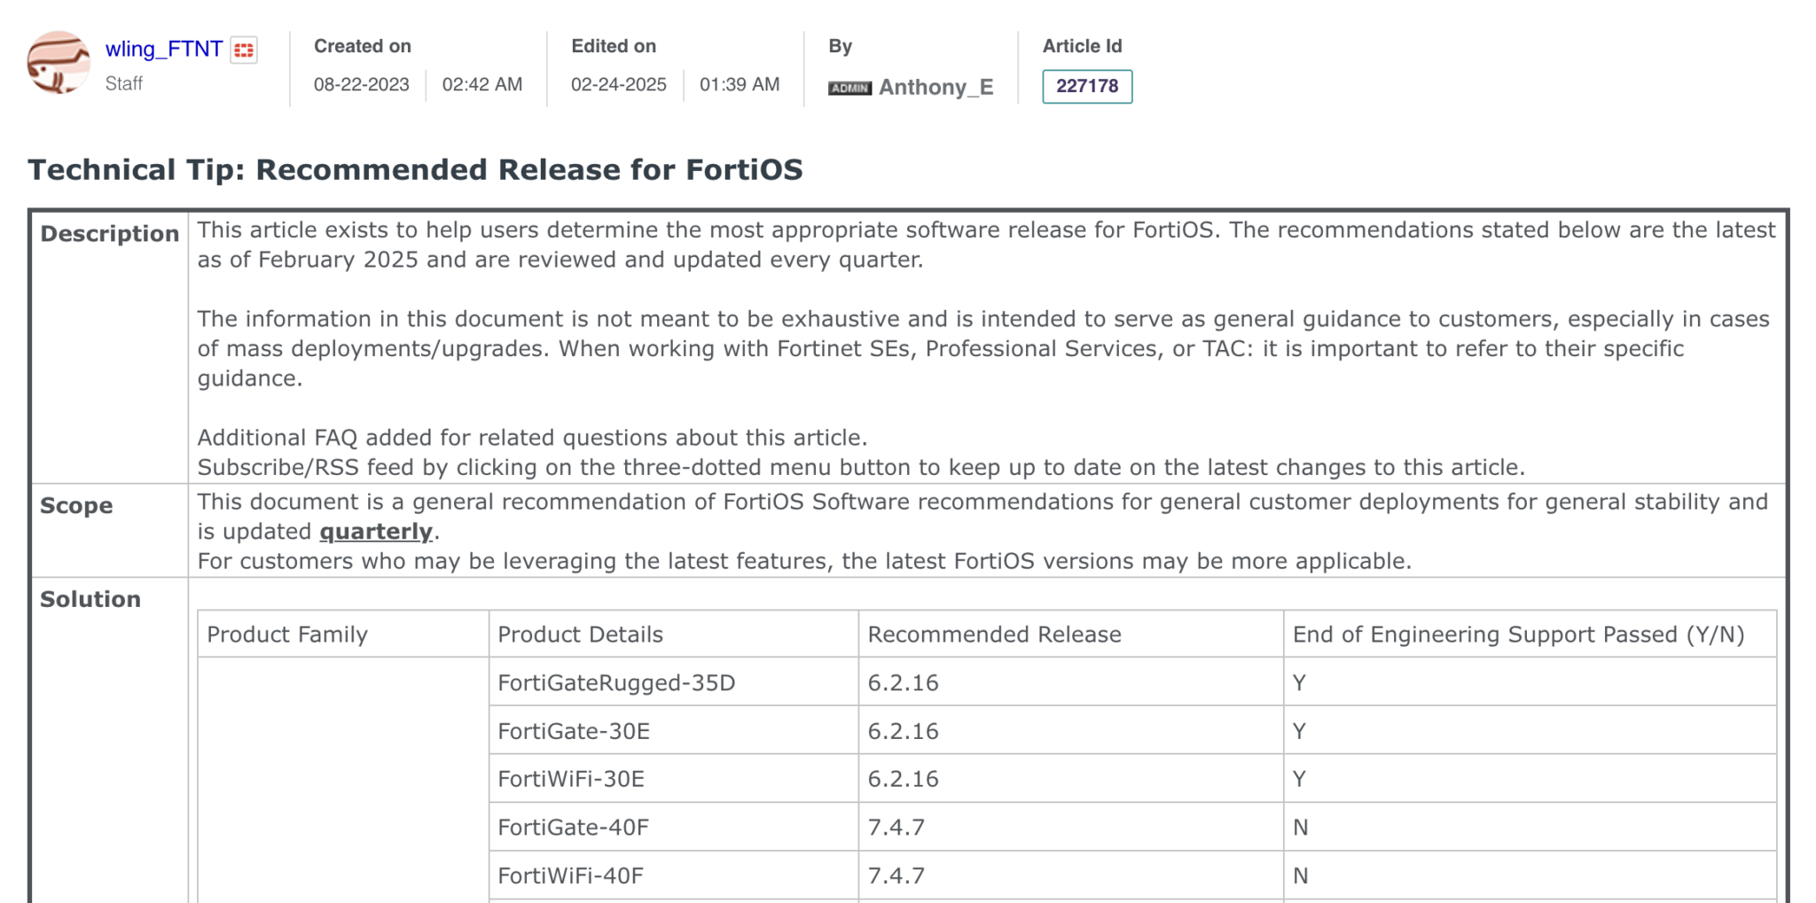
Task: Click the article title about FortiOS release
Action: pyautogui.click(x=415, y=169)
